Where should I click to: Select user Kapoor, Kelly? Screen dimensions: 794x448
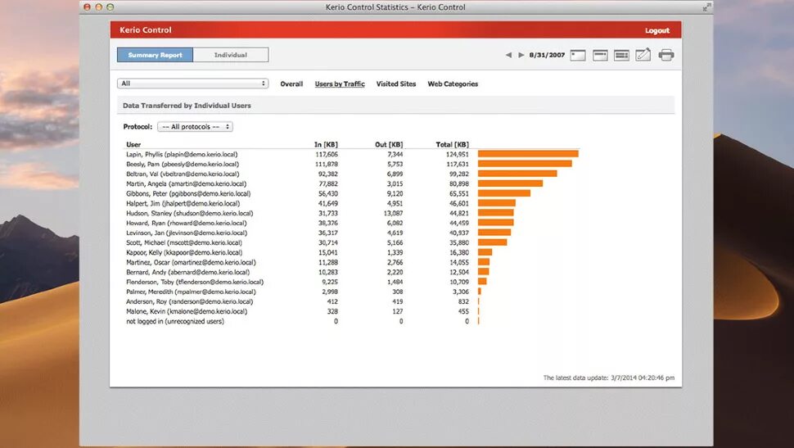(184, 252)
